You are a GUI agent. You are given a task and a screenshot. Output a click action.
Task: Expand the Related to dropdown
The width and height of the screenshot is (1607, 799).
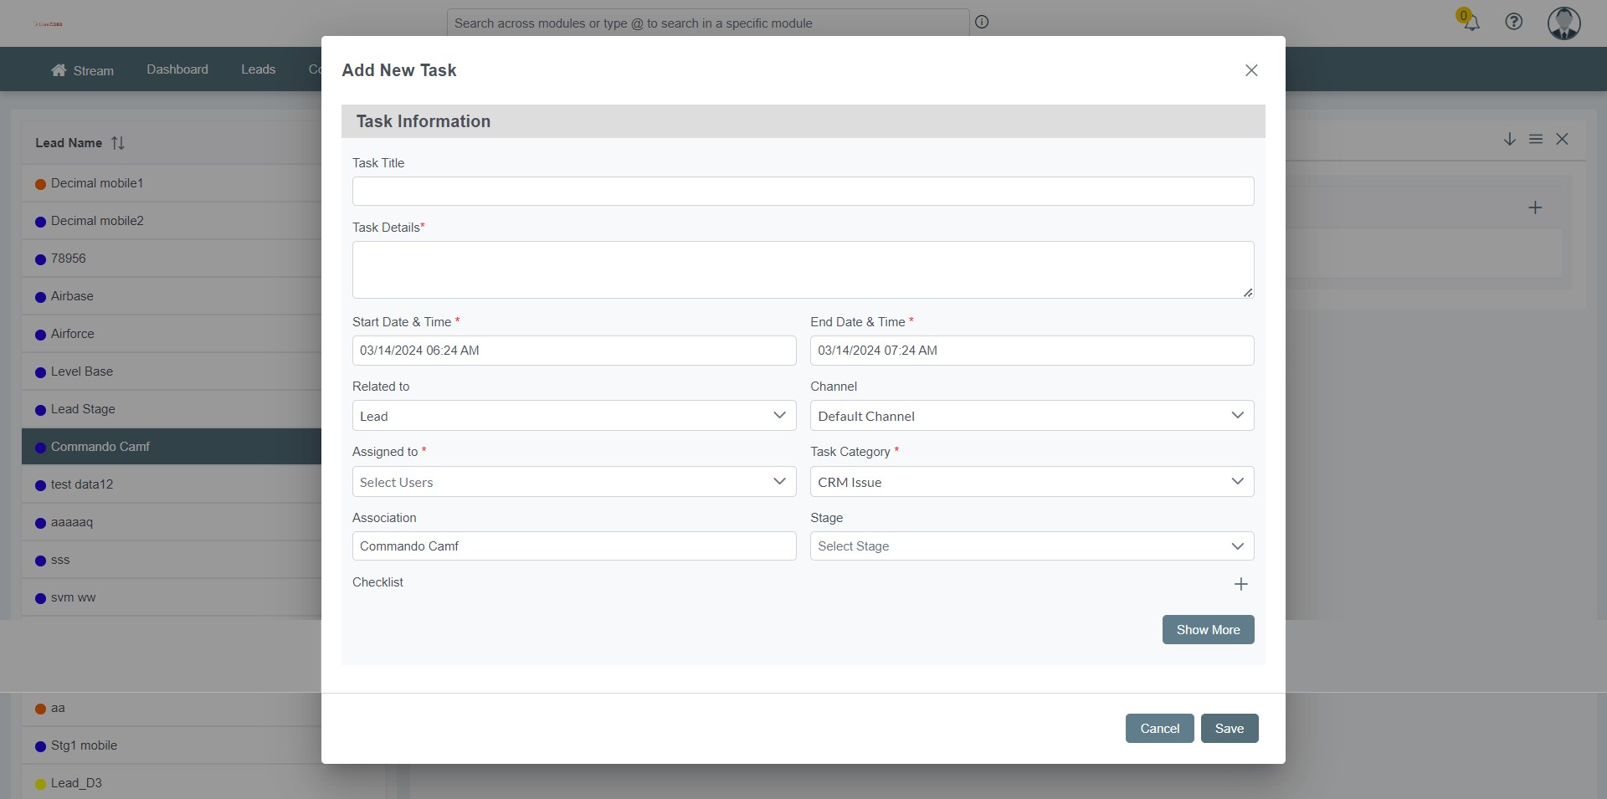coord(573,416)
